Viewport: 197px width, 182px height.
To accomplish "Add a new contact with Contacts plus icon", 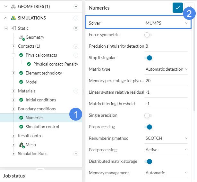I will tap(76, 46).
